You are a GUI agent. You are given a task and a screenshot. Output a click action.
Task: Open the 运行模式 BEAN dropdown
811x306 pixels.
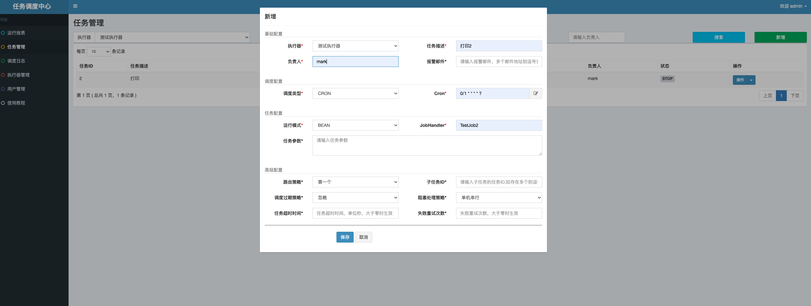355,125
